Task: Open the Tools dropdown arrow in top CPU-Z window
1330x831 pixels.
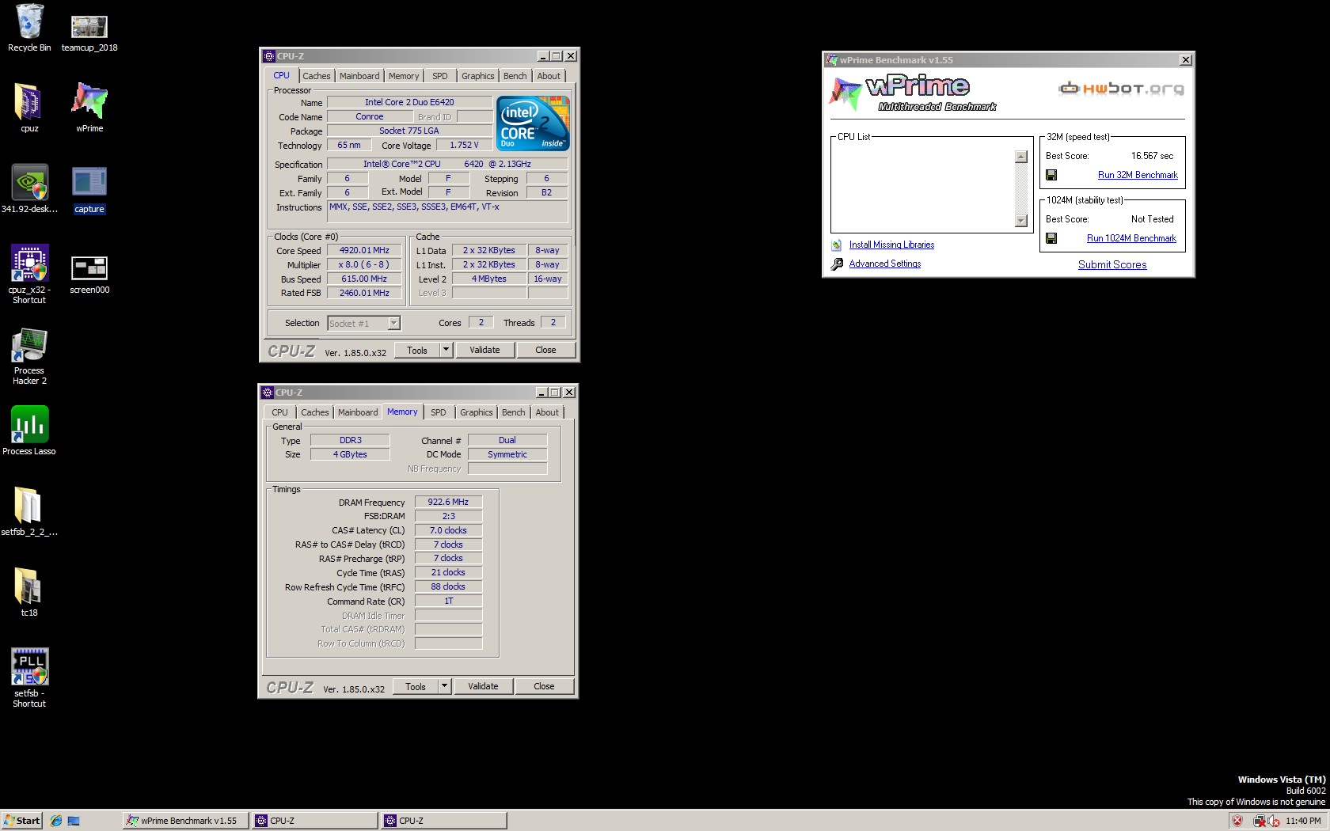Action: 446,350
